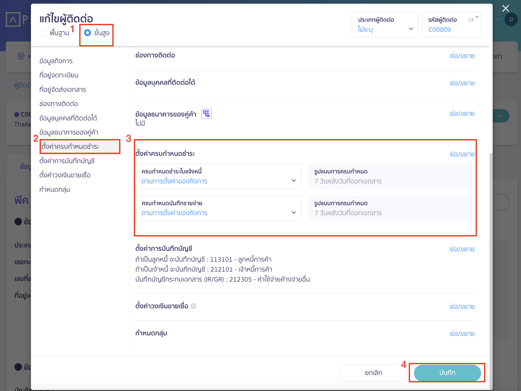
Task: Click the บันทึก button to save
Action: coord(447,373)
